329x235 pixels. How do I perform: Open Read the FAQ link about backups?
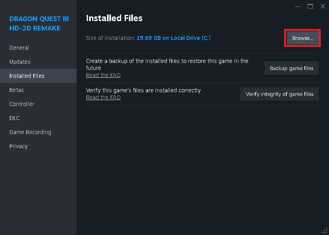point(103,75)
